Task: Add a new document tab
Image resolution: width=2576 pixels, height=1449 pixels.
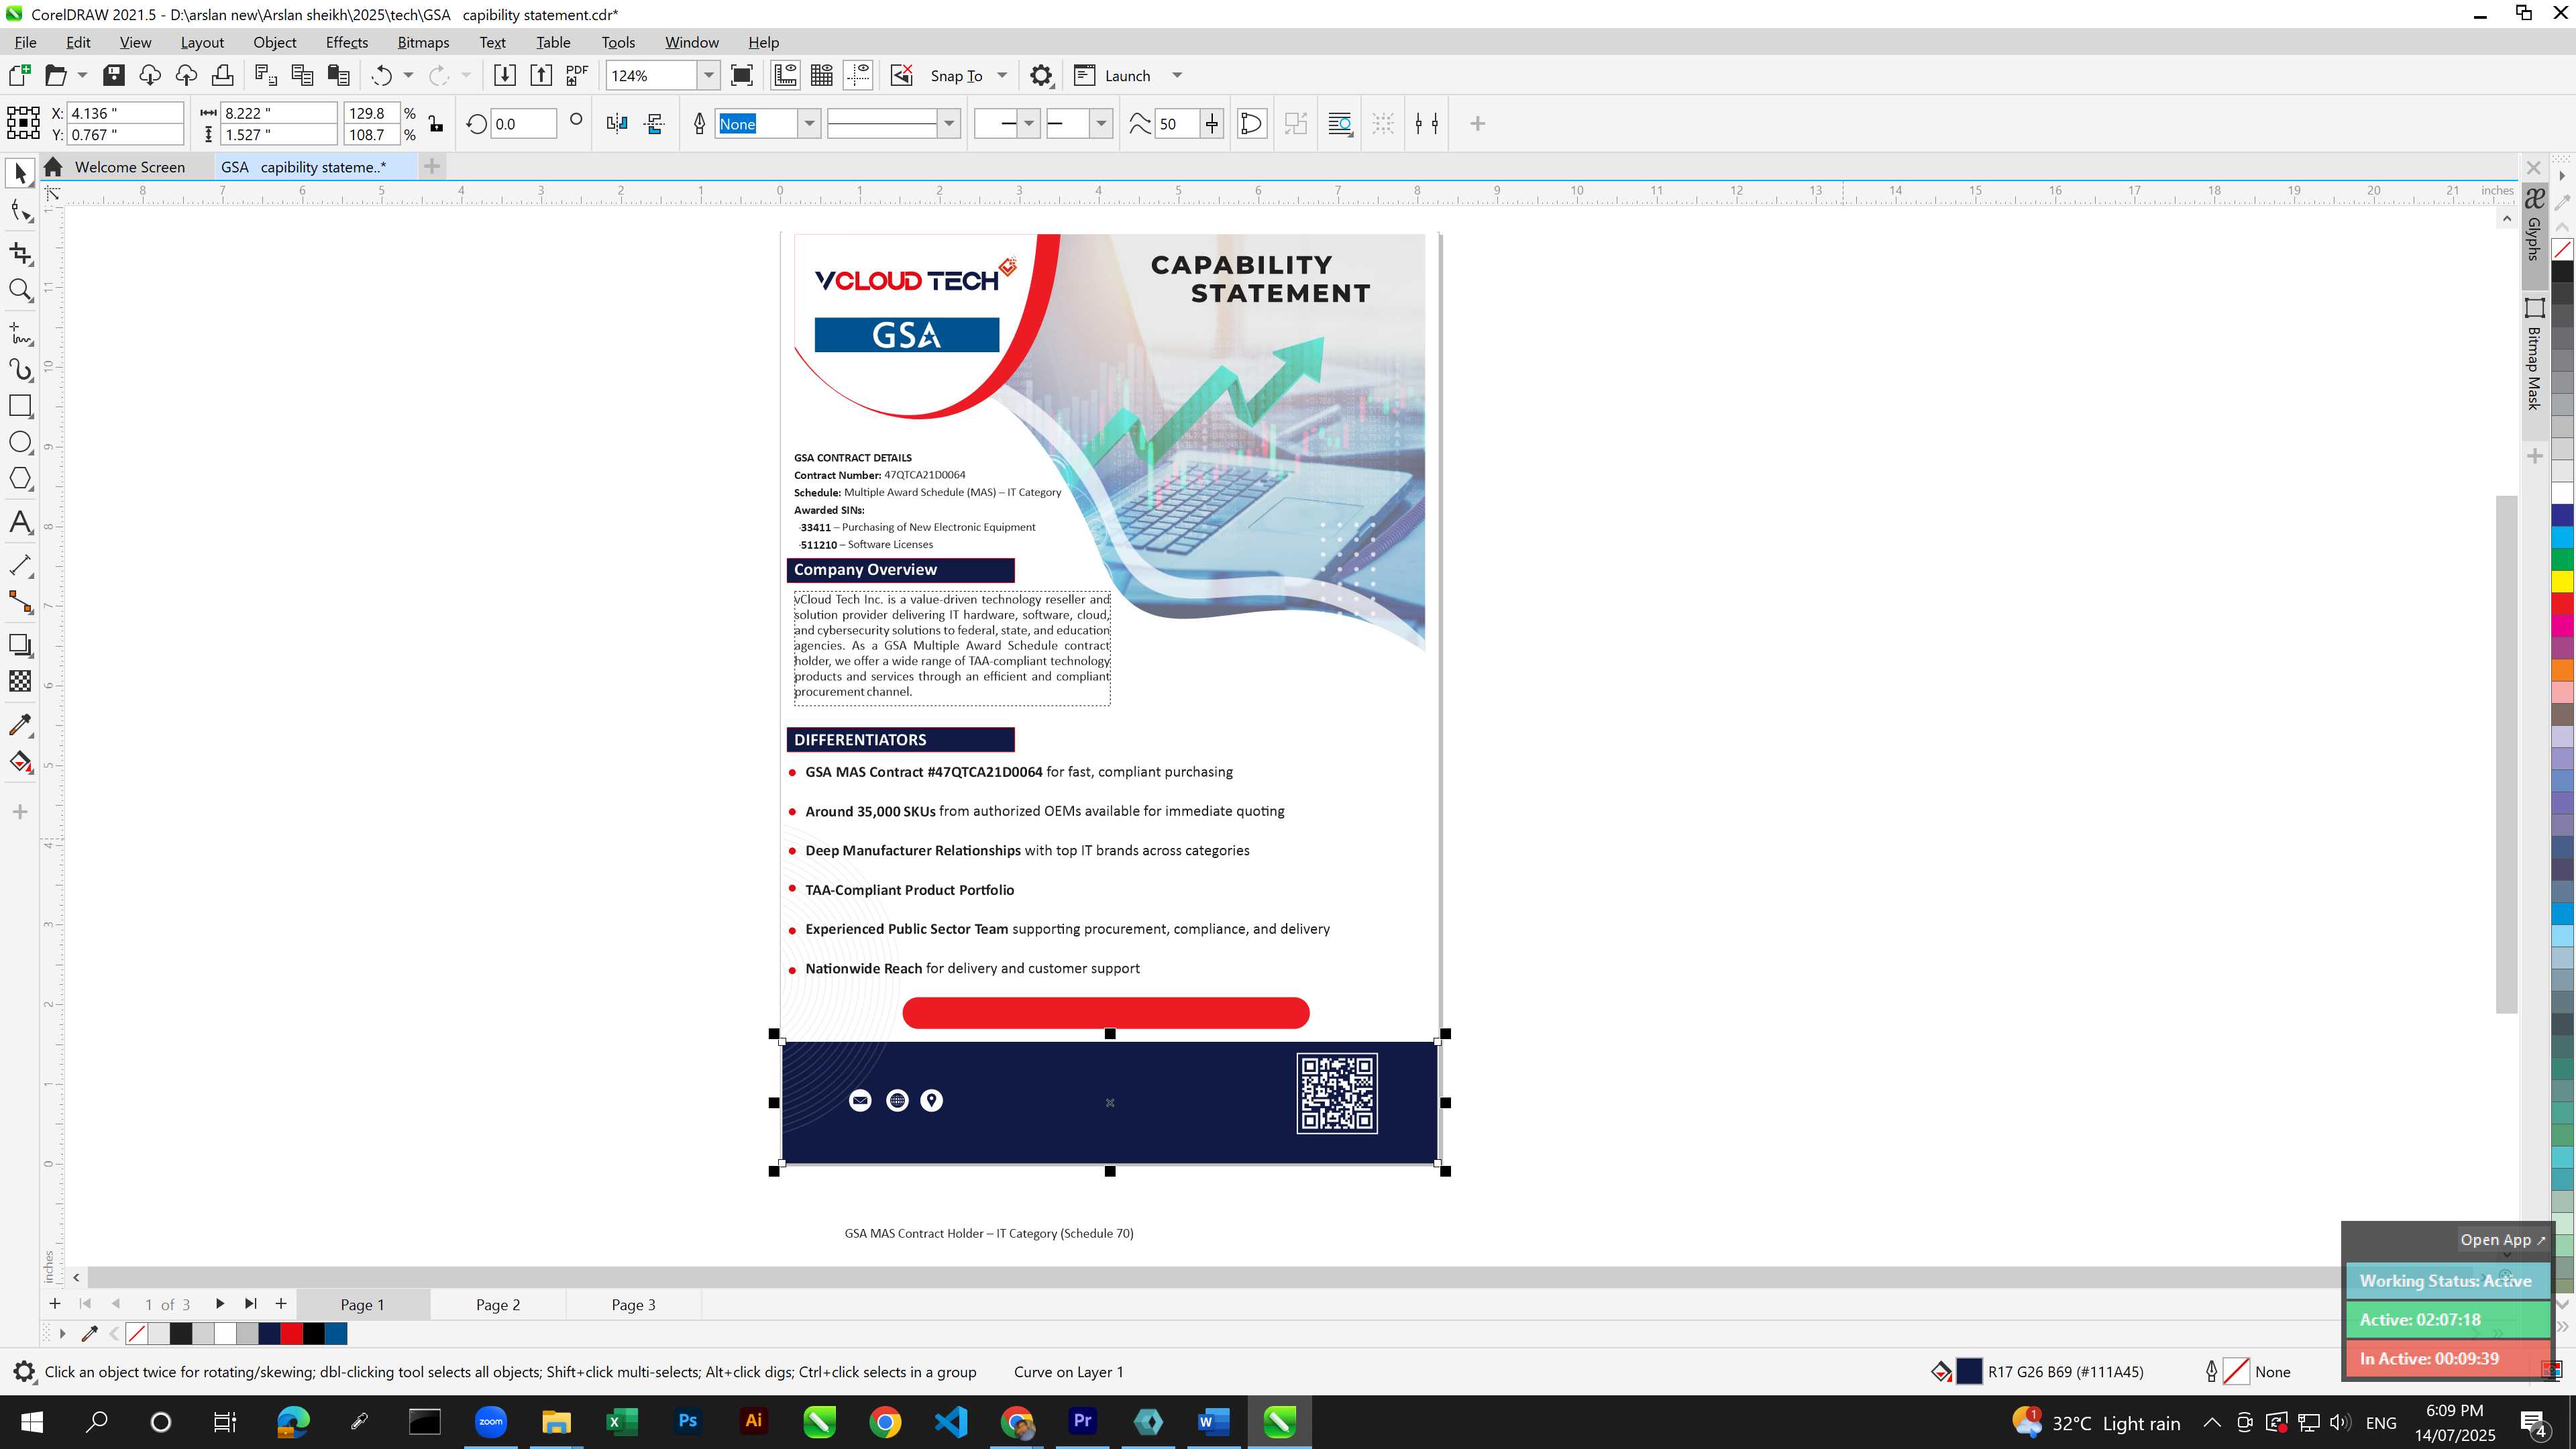Action: pos(432,166)
